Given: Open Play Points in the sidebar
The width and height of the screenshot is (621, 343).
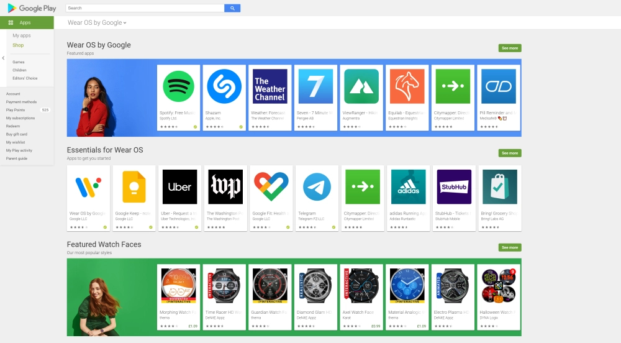Looking at the screenshot, I should coord(16,110).
